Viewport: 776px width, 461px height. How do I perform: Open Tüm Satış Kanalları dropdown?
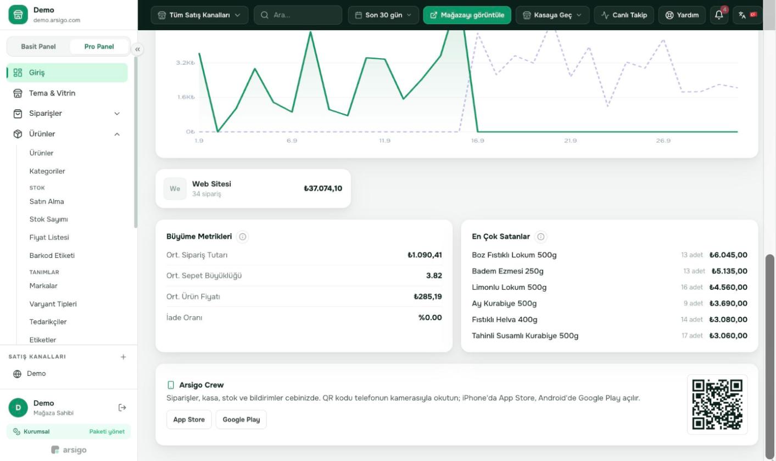coord(199,15)
